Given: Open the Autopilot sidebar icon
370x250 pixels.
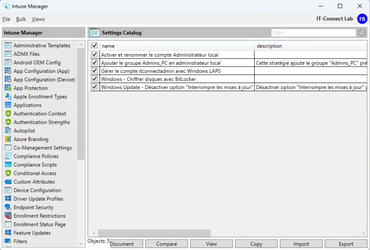Looking at the screenshot, I should pos(8,131).
